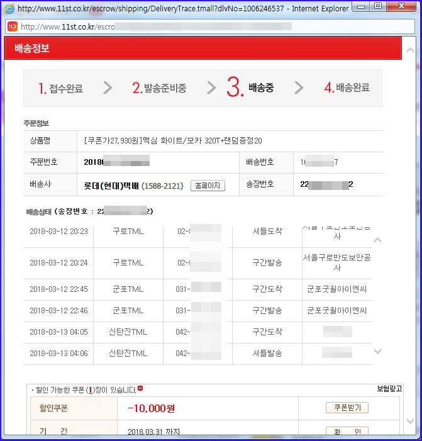Click the 2018-03-12 20:24 timestamp
This screenshot has height=441, width=422.
tap(58, 263)
